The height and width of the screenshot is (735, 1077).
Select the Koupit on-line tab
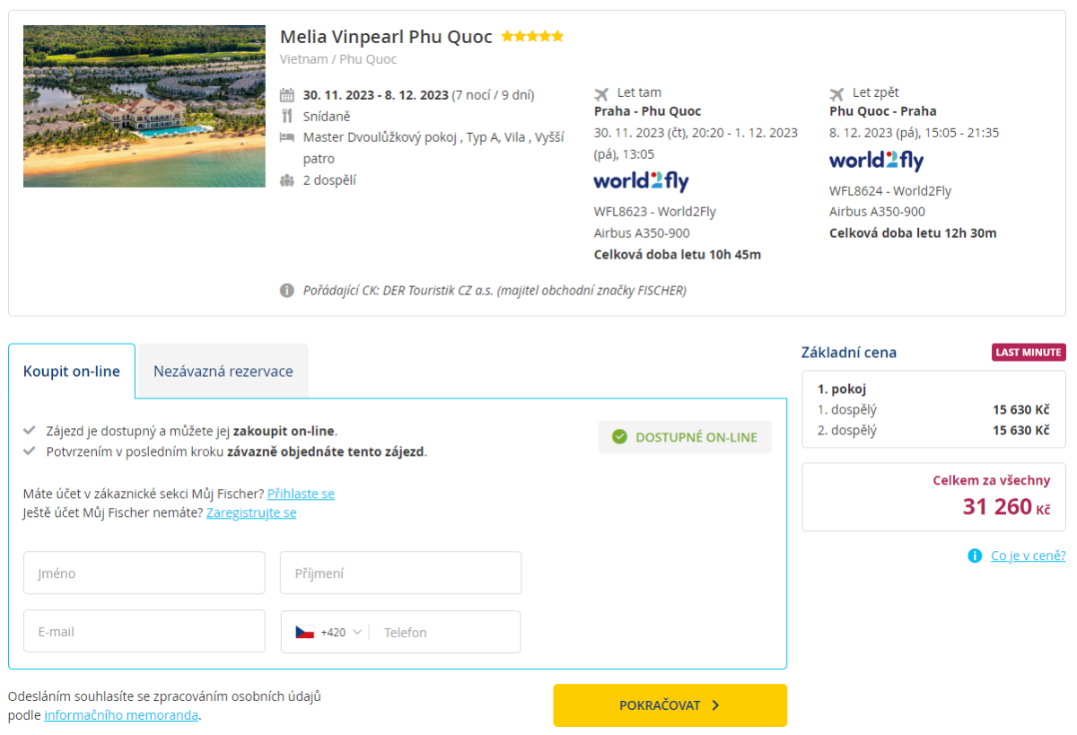[72, 371]
